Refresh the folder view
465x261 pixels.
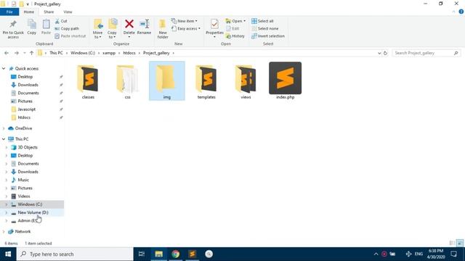pos(385,53)
